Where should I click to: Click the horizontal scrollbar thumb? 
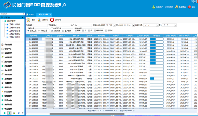(x=87, y=114)
